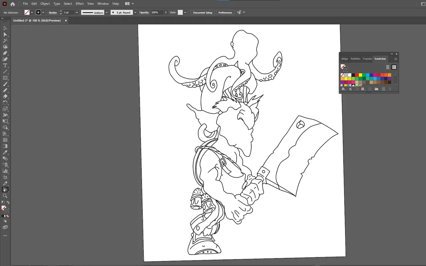The image size is (426, 266).
Task: Open 5 pt. Round brush definition dropdown
Action: click(x=135, y=12)
